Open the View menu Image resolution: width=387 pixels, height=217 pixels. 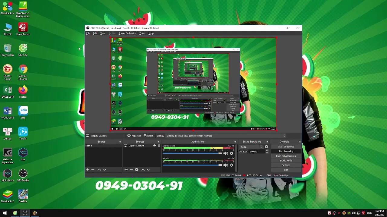(x=103, y=33)
